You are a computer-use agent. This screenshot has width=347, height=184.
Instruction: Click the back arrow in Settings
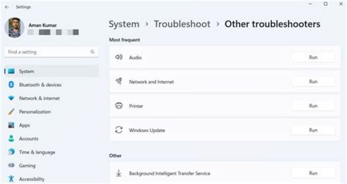click(7, 7)
